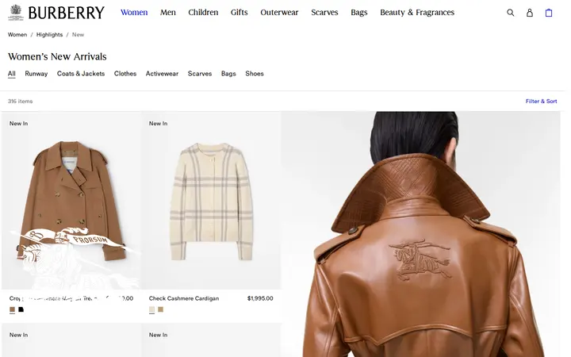Go to Highlights breadcrumb link
This screenshot has width=571, height=357.
click(49, 35)
